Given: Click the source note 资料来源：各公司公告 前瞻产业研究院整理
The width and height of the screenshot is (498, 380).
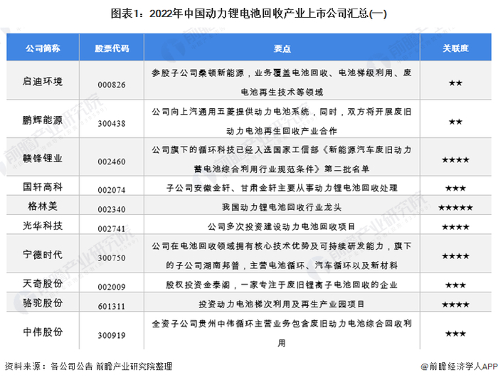Looking at the screenshot, I should 89,366.
